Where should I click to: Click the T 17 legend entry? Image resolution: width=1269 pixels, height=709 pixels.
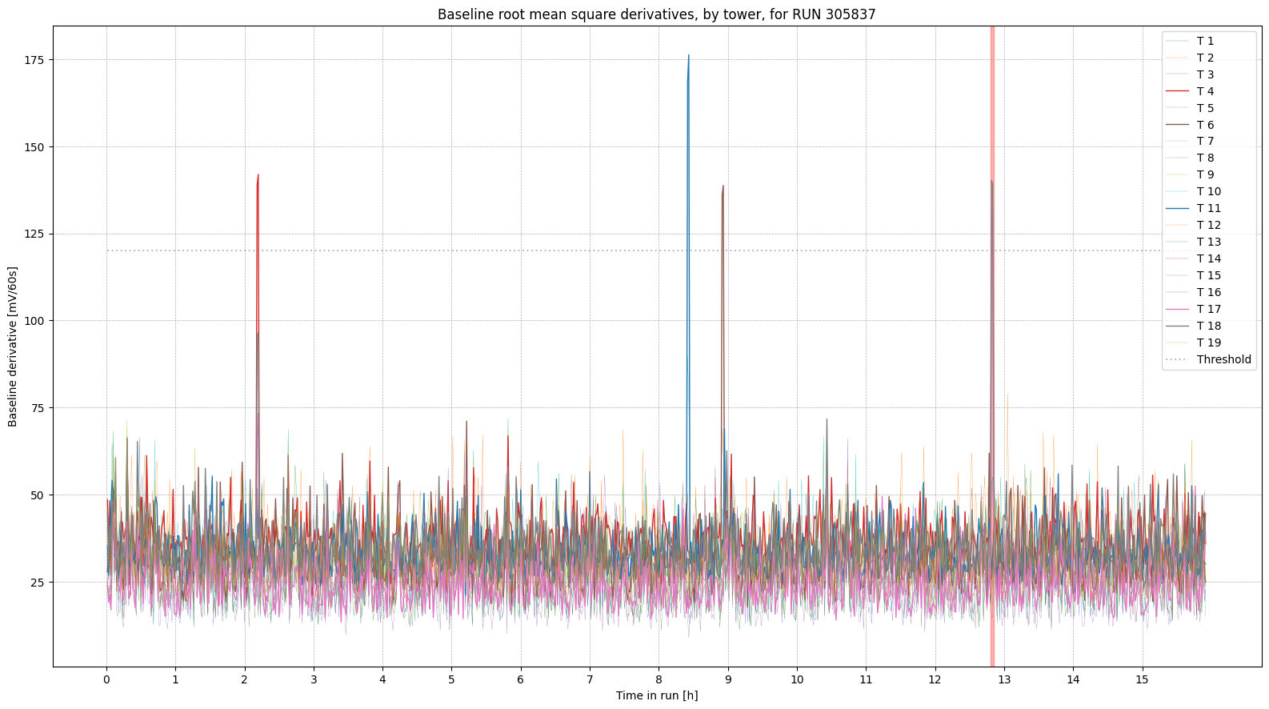1208,309
